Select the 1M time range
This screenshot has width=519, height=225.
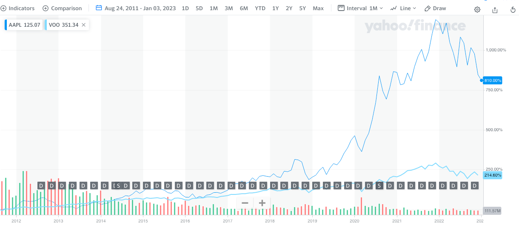point(214,8)
